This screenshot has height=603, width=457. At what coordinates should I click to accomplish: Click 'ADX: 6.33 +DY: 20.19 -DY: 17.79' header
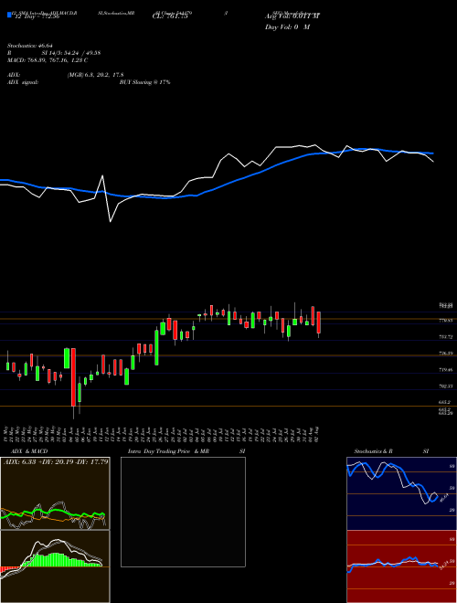[x=56, y=461]
